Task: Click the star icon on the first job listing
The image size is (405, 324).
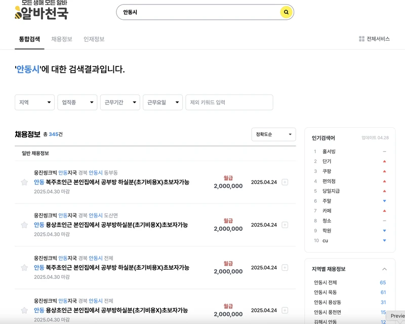Action: [x=24, y=183]
